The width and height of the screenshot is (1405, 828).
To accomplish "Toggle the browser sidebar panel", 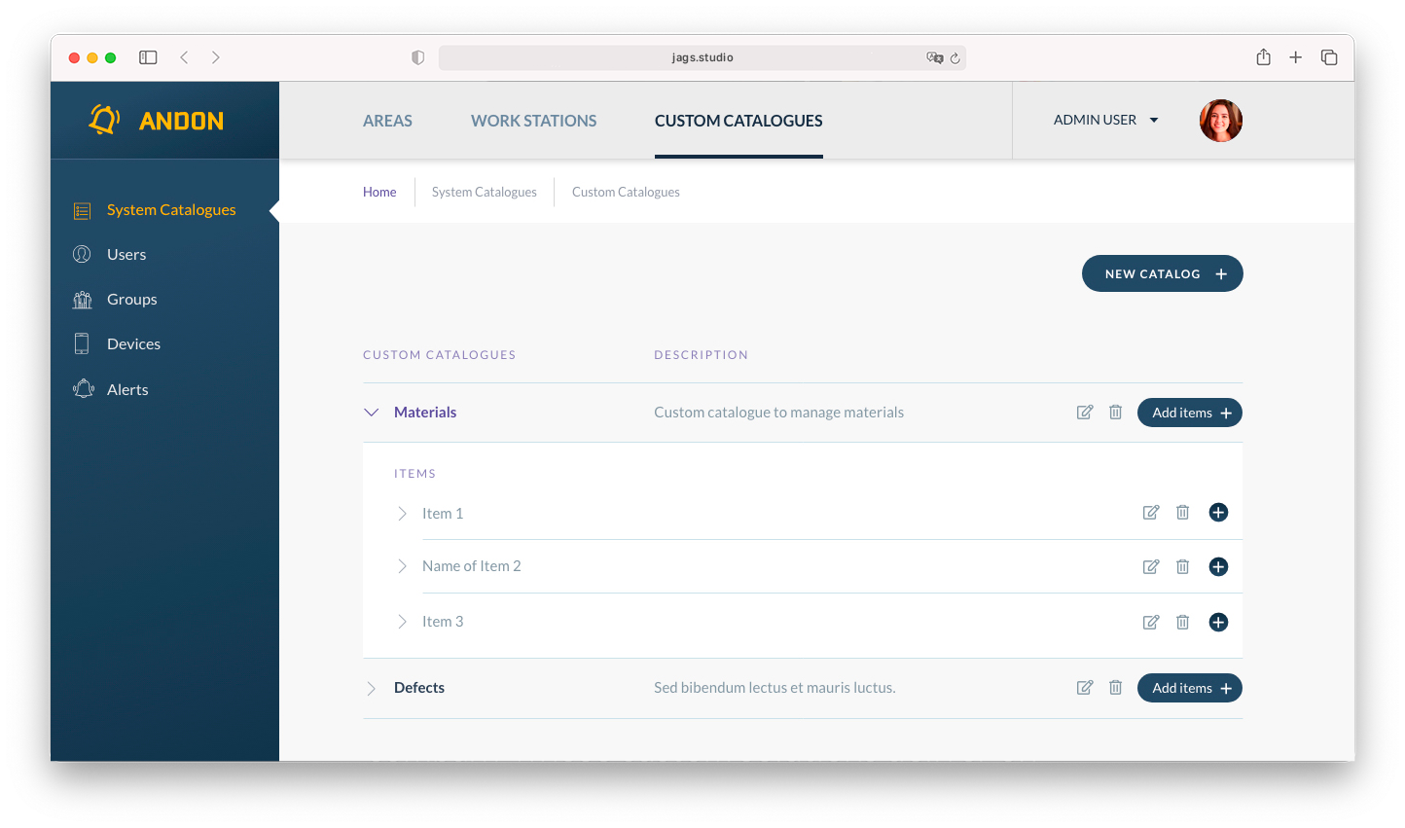I will coord(148,57).
